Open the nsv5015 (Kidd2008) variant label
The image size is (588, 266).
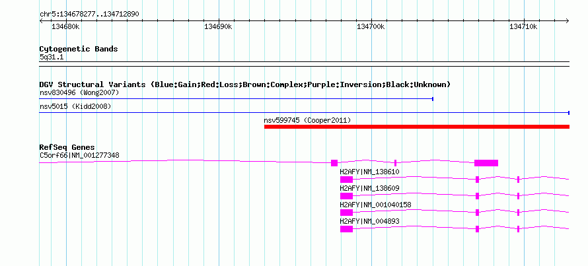point(75,107)
